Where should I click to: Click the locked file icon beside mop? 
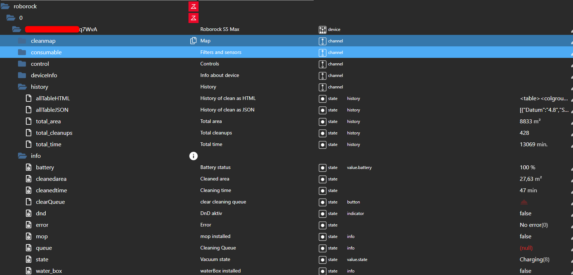tap(29, 236)
